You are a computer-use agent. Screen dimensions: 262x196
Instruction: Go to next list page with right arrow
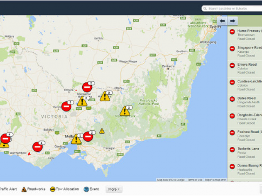point(233,21)
